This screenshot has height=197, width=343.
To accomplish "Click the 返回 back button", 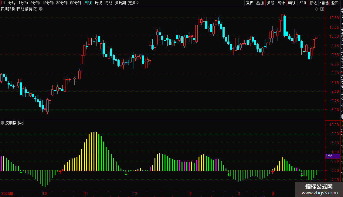I will coord(335,3).
